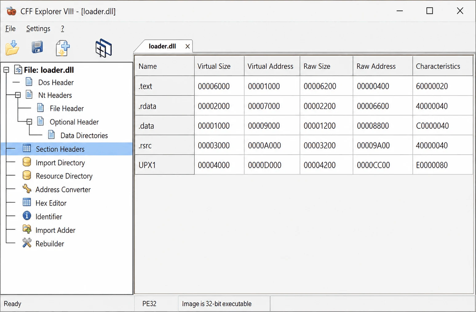Viewport: 476px width, 312px height.
Task: Select the .text section name cell
Action: pyautogui.click(x=165, y=86)
